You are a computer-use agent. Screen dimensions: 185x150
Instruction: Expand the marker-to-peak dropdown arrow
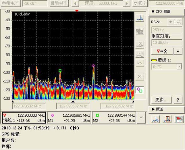tap(178, 51)
